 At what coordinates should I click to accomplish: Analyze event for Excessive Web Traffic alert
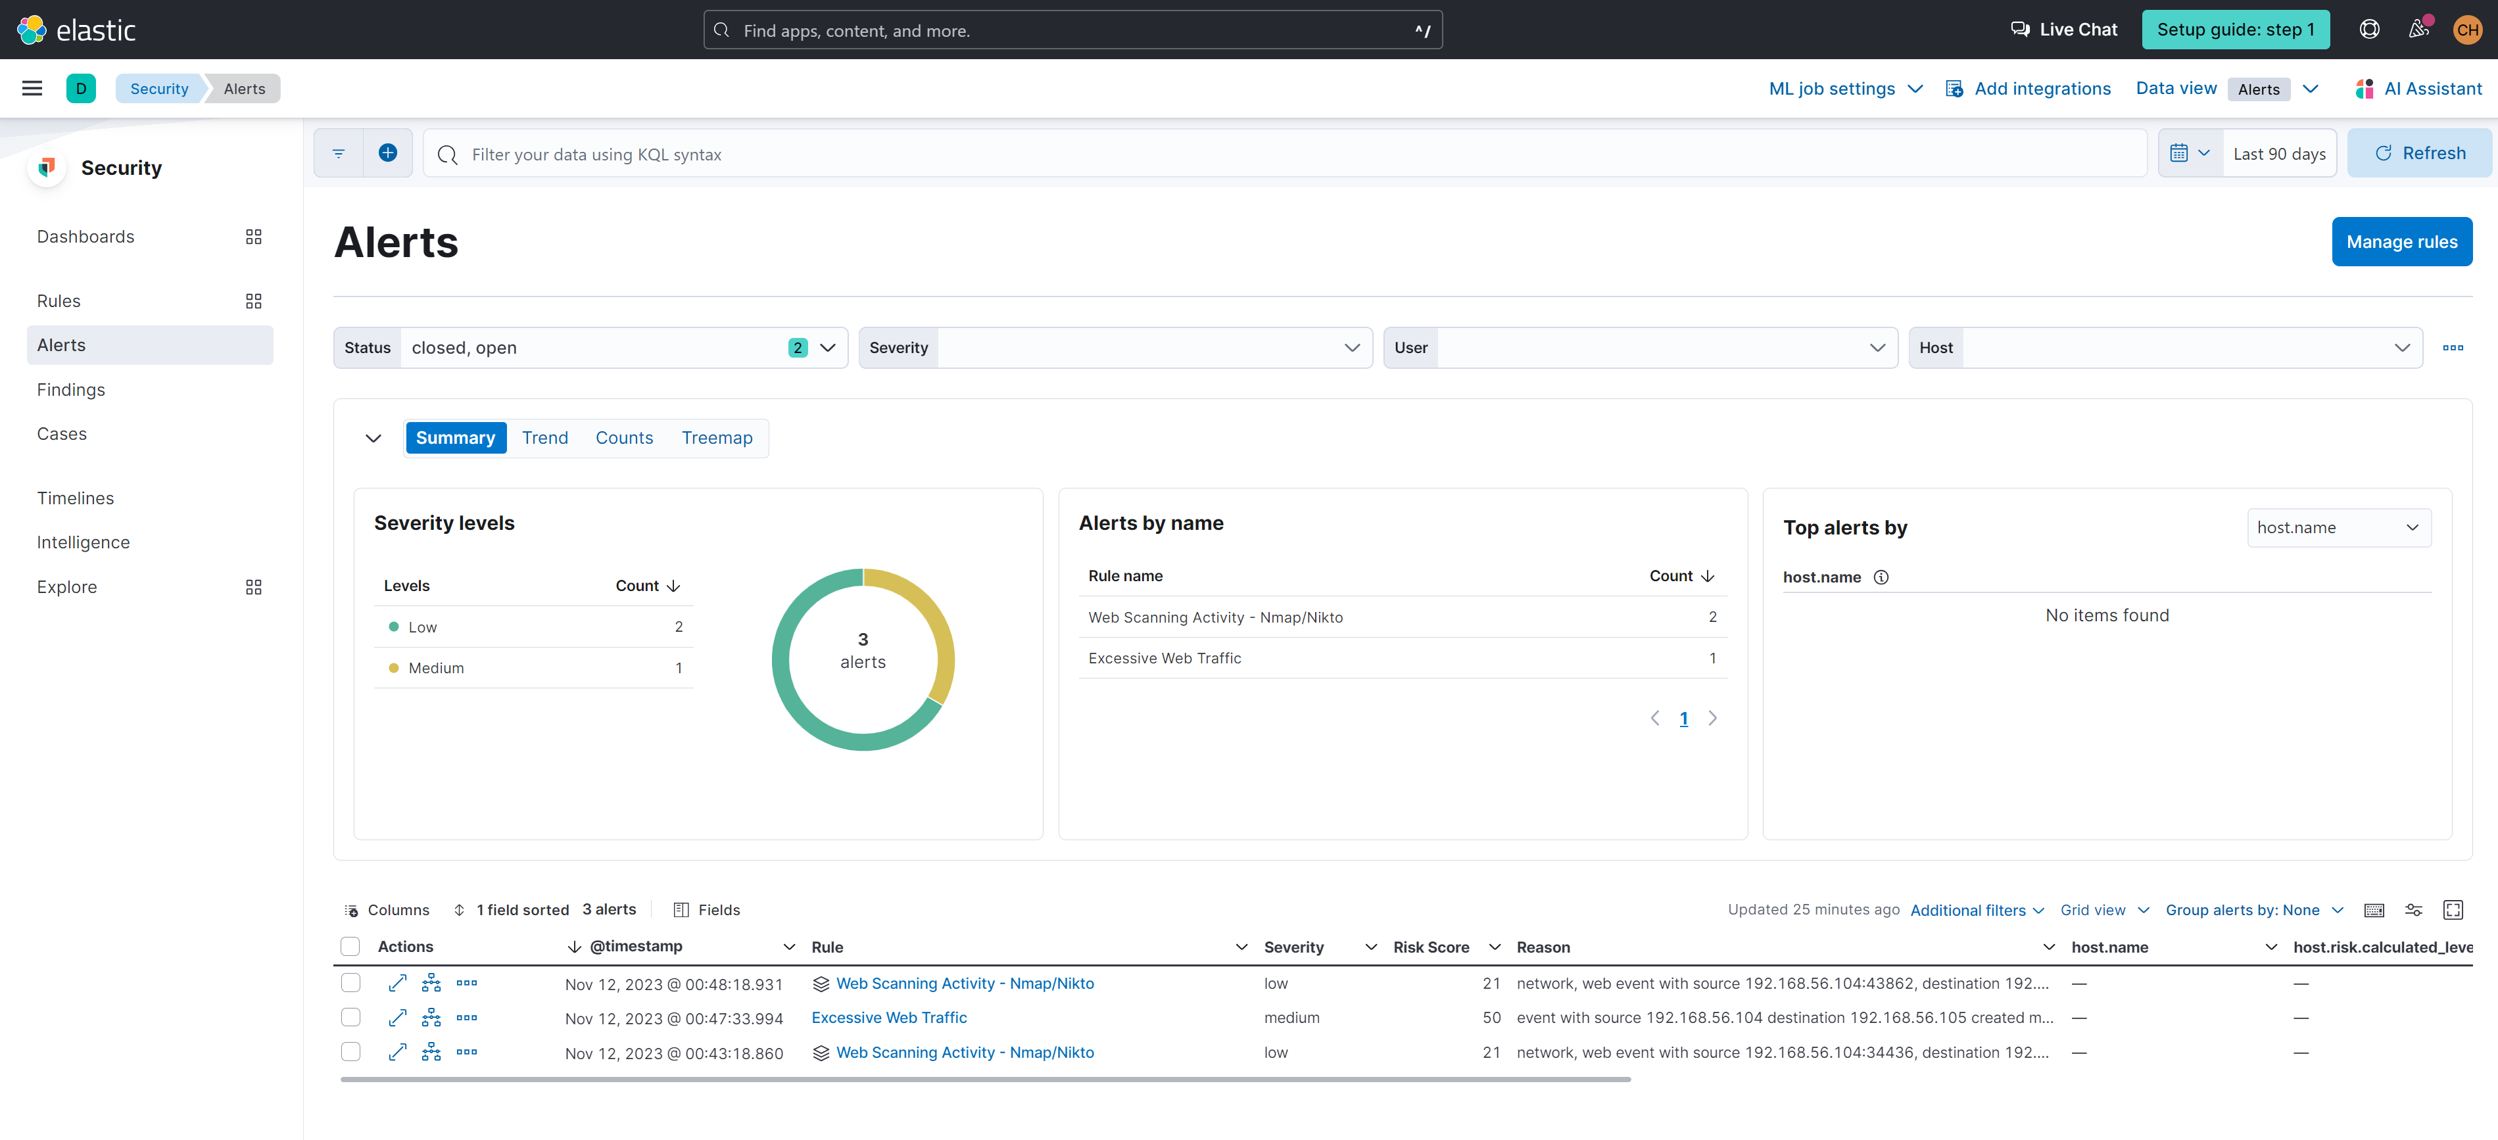431,1018
